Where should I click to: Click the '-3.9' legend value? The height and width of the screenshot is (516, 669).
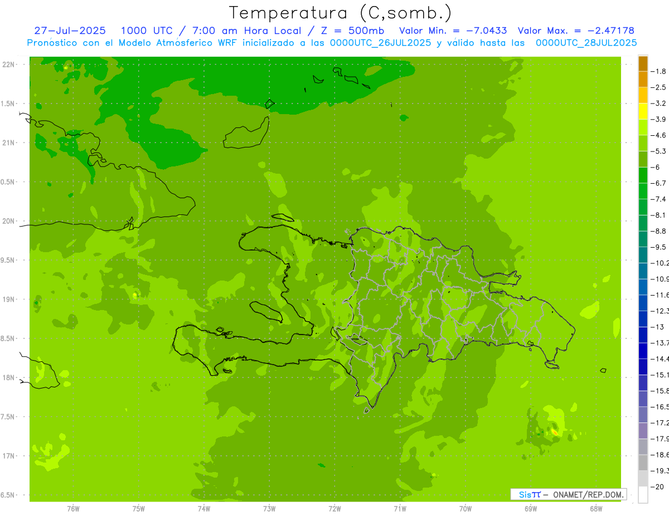pyautogui.click(x=659, y=119)
